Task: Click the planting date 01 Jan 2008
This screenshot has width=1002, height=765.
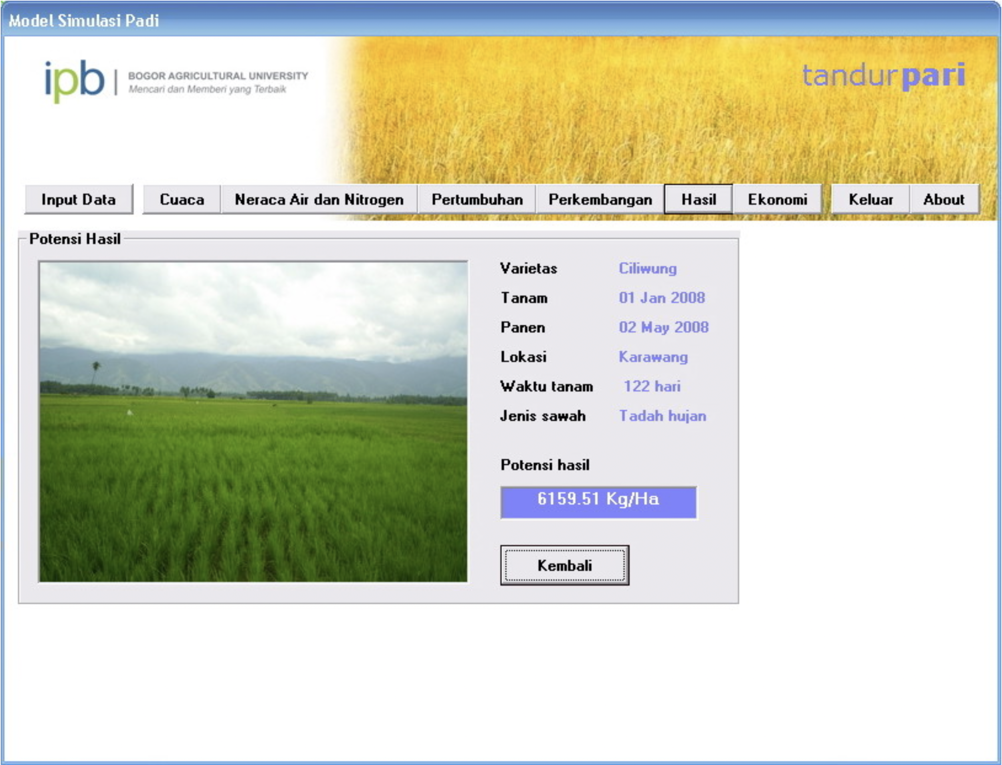Action: [661, 298]
